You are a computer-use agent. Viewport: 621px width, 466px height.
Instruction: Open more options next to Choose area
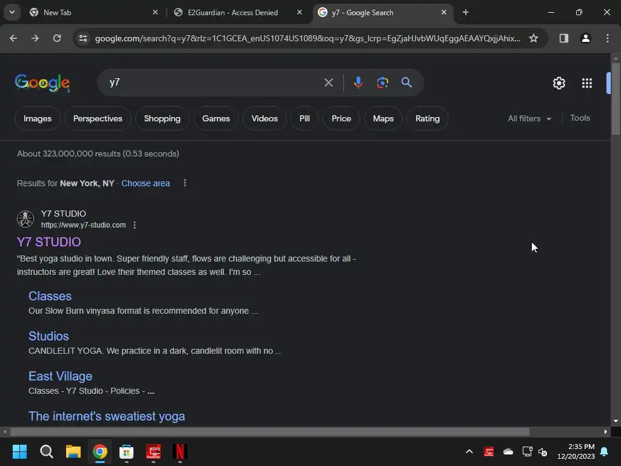click(x=185, y=183)
